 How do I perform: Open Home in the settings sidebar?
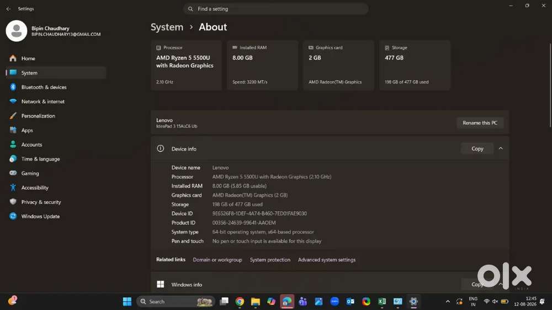pos(56,58)
